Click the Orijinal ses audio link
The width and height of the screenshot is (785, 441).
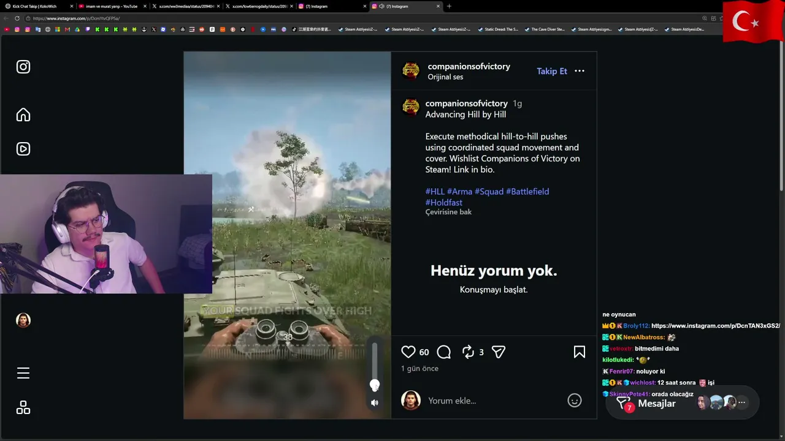[x=445, y=77]
